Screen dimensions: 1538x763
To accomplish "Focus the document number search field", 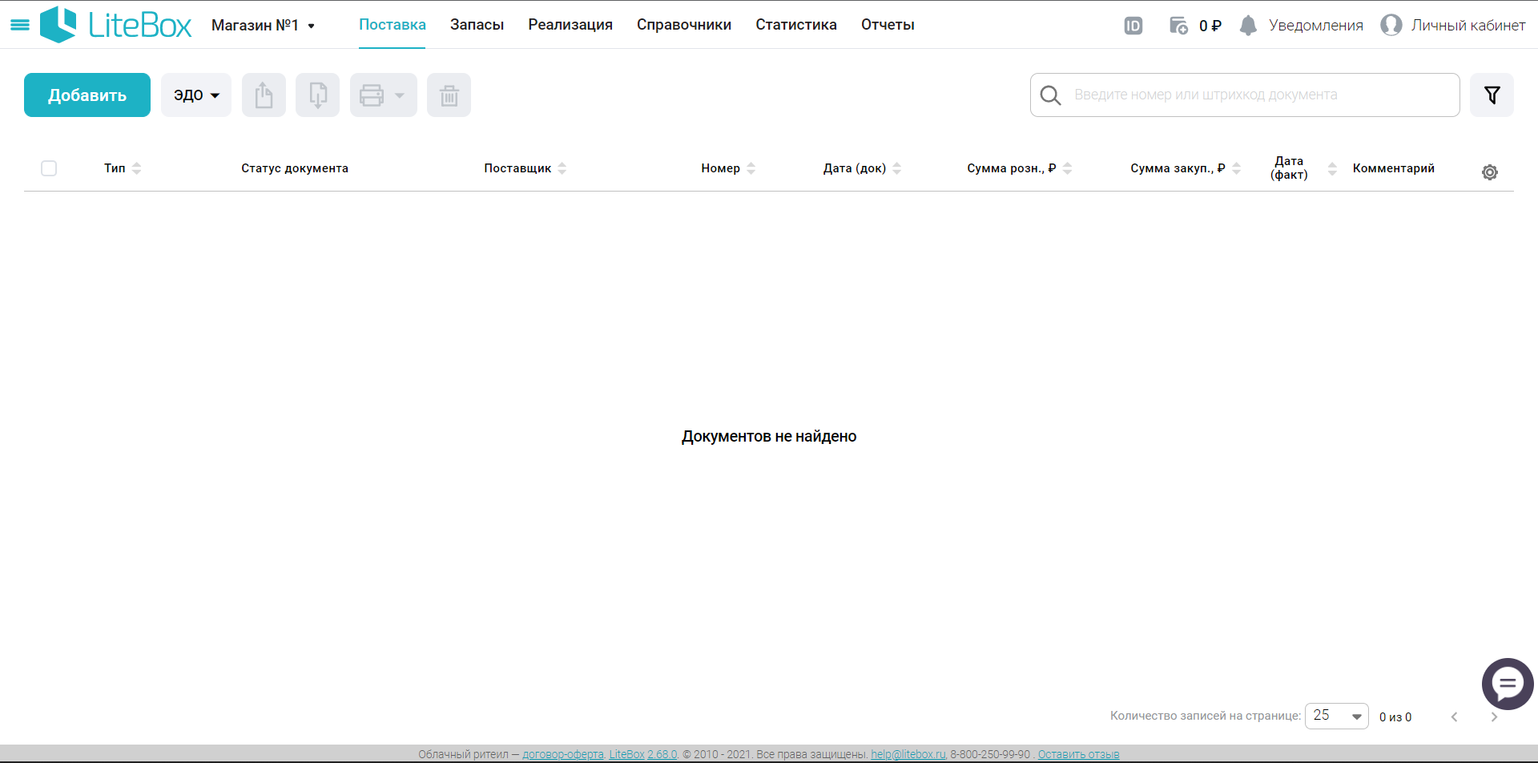I will (1245, 95).
